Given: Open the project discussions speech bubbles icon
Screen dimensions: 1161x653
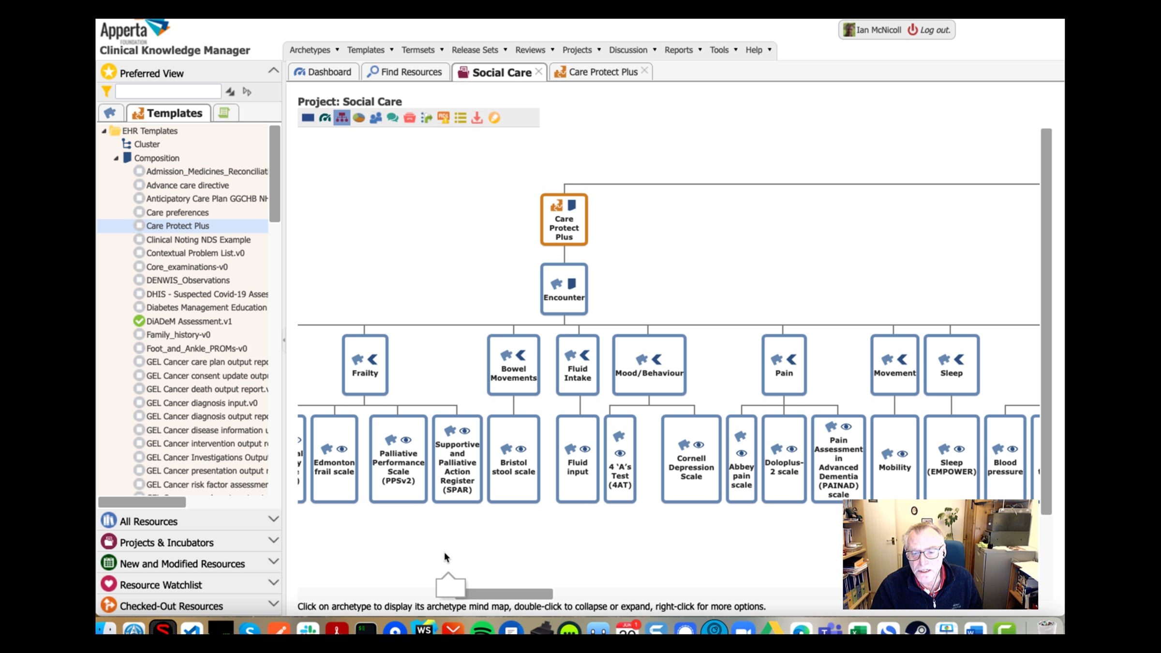Looking at the screenshot, I should click(x=392, y=118).
